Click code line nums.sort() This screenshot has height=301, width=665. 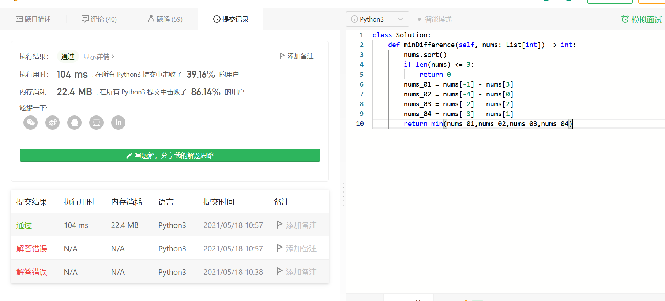click(425, 54)
